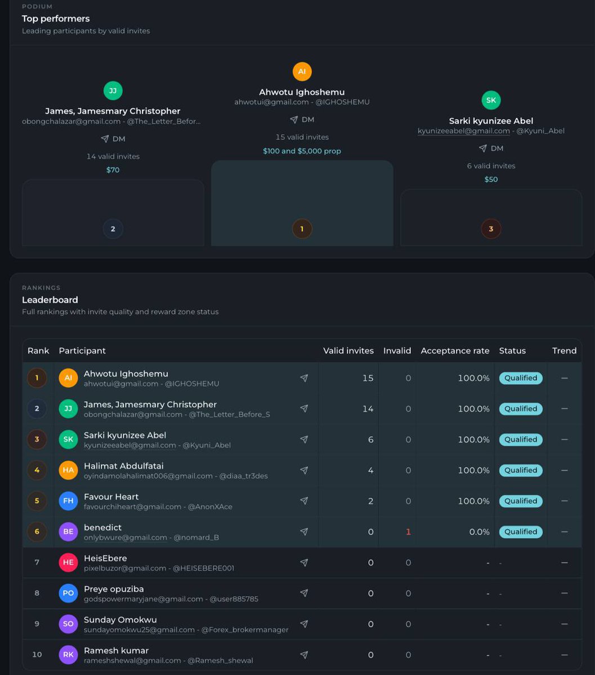Click the Top performers heading
The height and width of the screenshot is (675, 595).
[56, 19]
